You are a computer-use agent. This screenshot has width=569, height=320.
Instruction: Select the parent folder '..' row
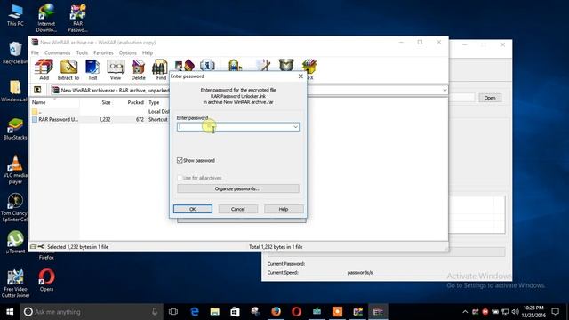tap(100, 111)
